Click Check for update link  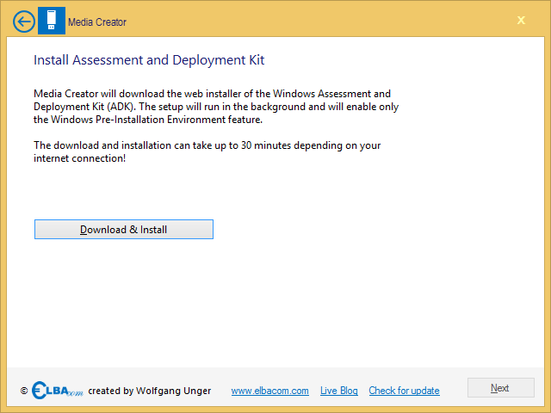pos(404,391)
